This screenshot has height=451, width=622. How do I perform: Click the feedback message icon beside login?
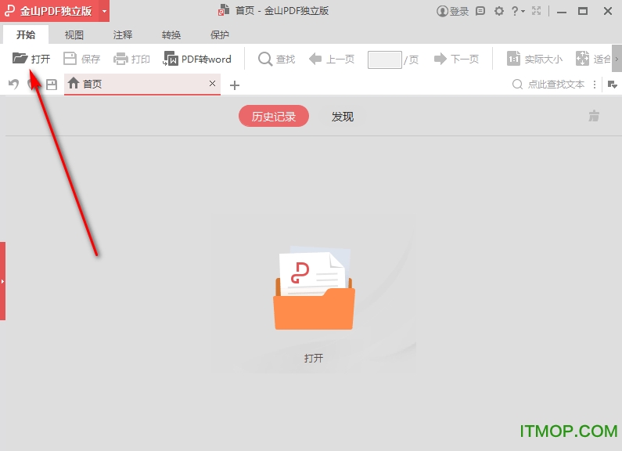(480, 11)
